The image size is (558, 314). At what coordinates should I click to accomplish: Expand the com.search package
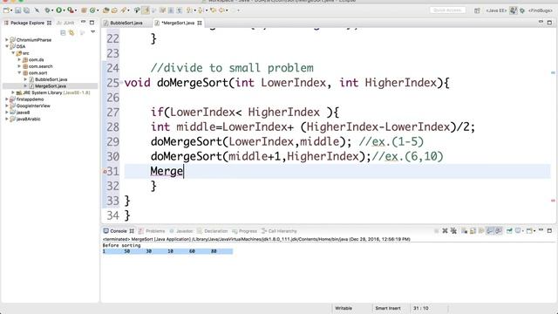[19, 66]
